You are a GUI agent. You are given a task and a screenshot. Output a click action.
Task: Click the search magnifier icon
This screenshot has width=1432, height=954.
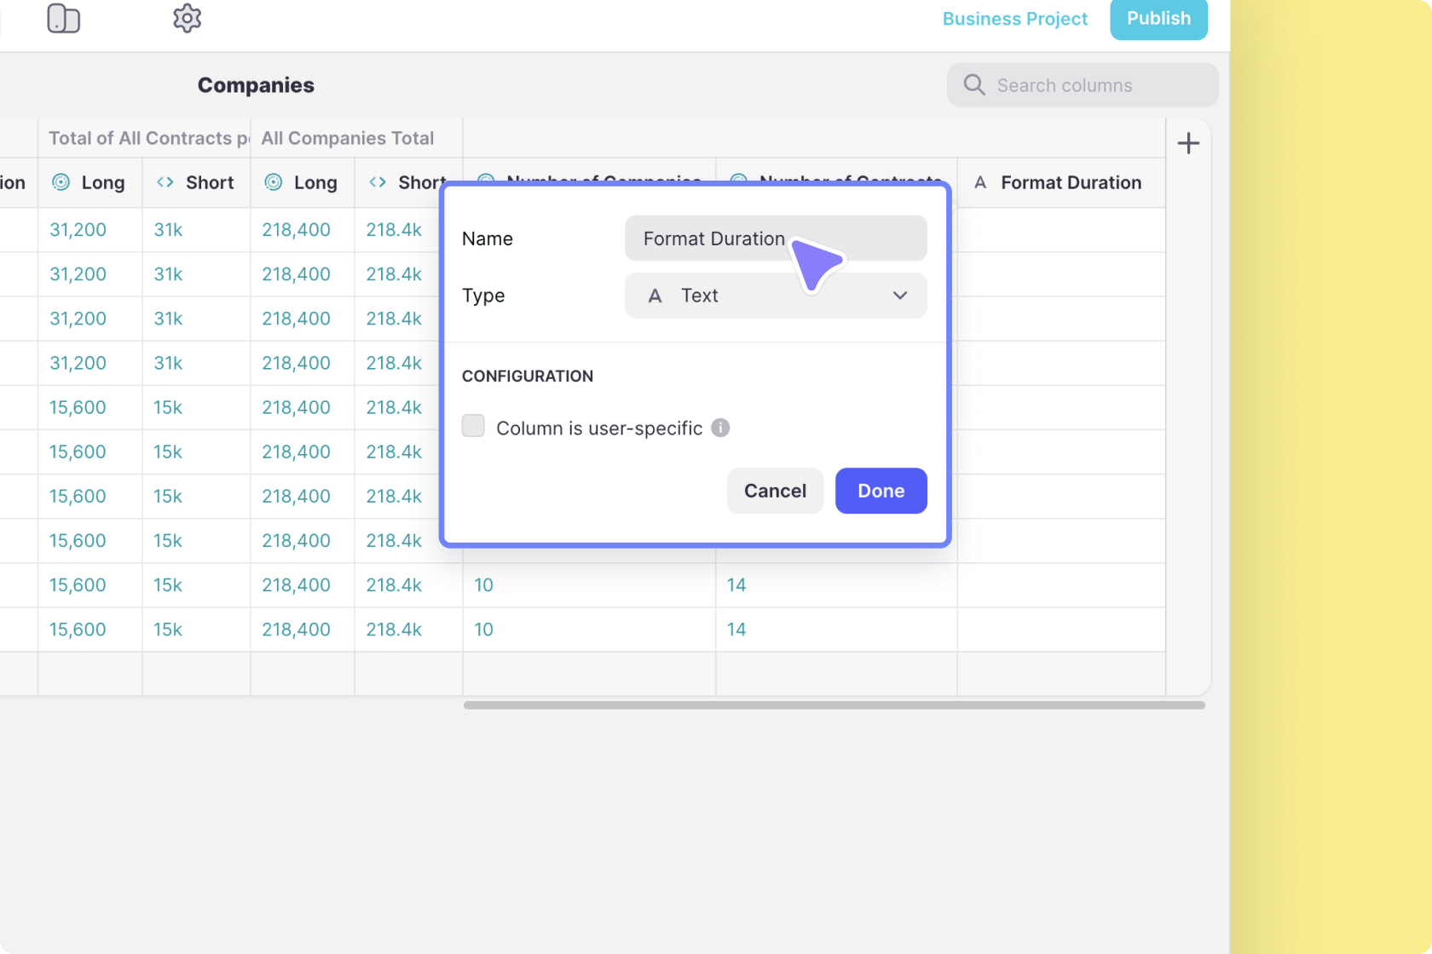tap(974, 85)
